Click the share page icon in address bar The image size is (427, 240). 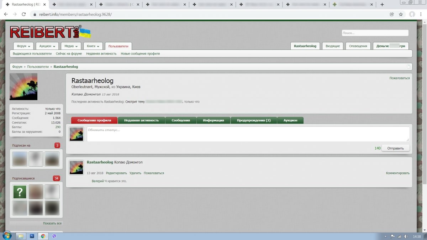(392, 14)
